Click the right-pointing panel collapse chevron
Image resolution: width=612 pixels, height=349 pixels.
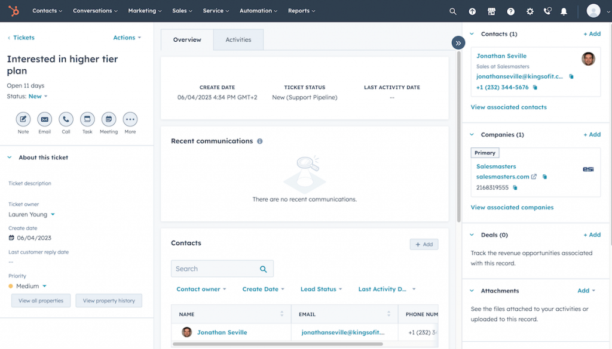click(x=458, y=42)
